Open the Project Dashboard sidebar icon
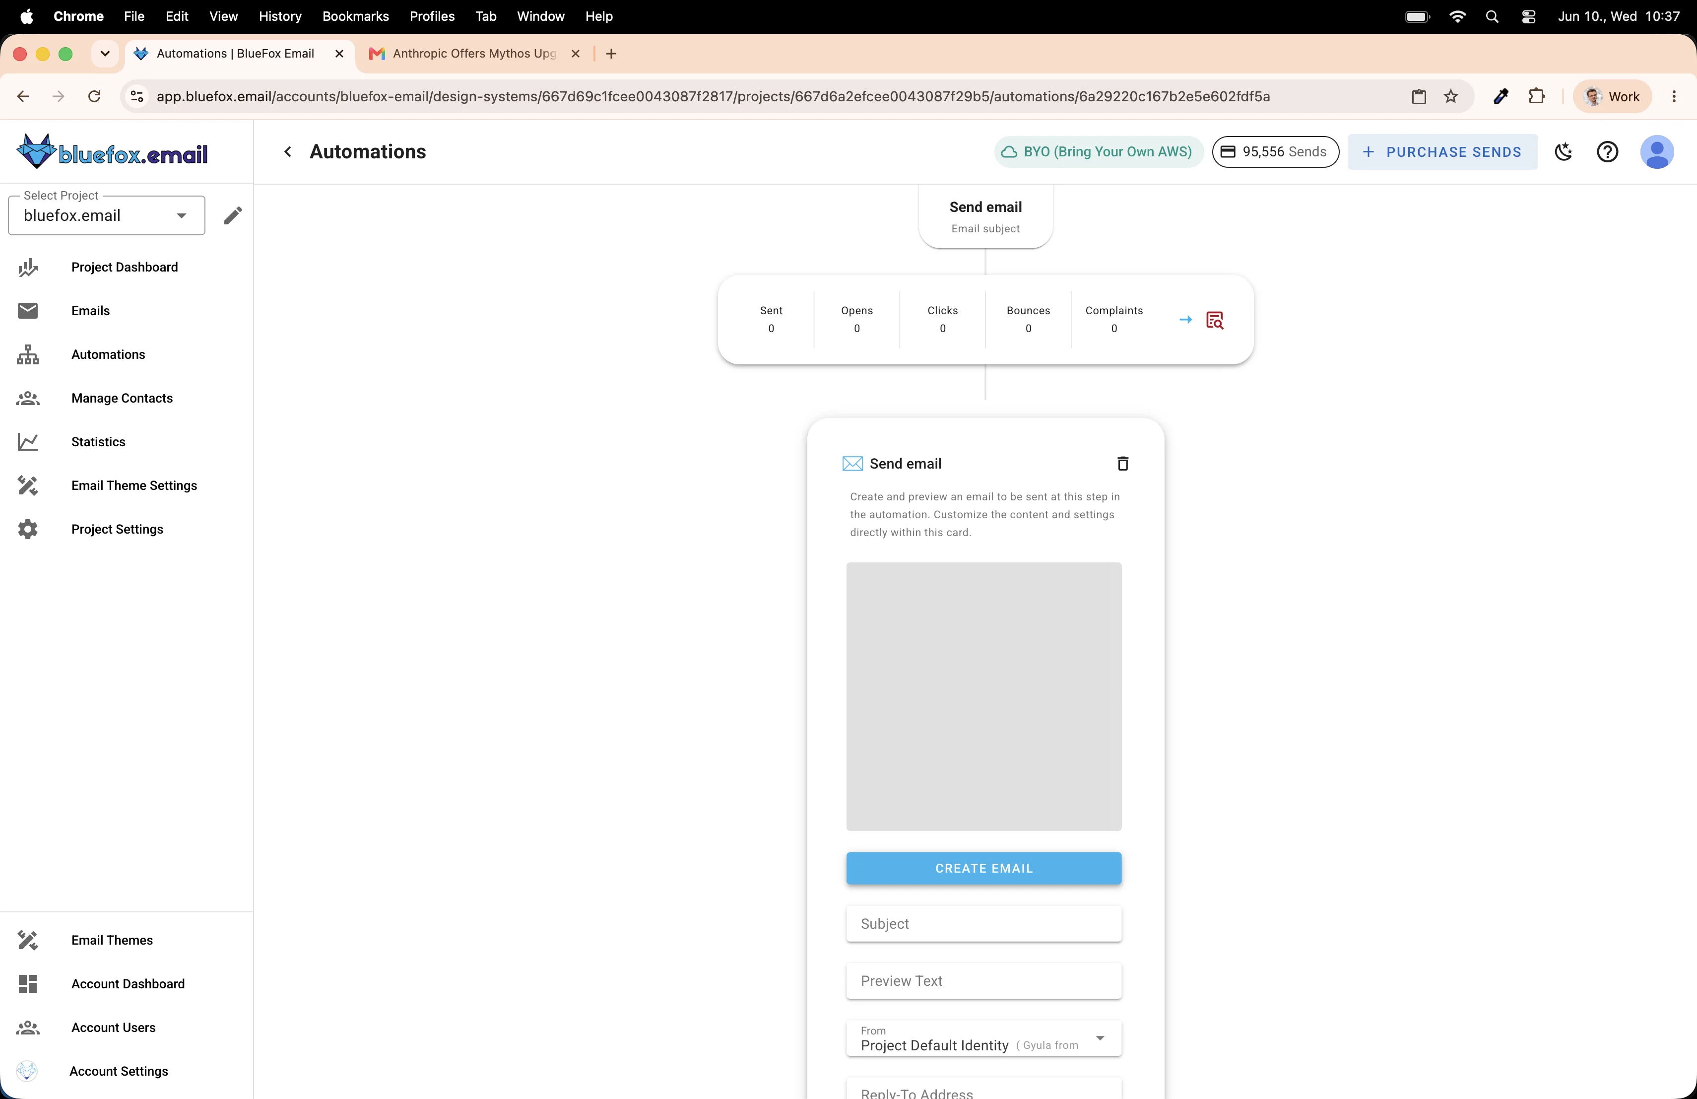This screenshot has width=1697, height=1099. (28, 268)
